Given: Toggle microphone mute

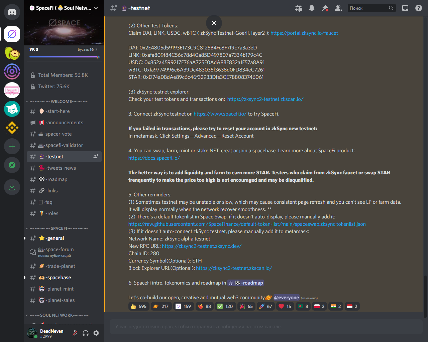Looking at the screenshot, I should (75, 333).
